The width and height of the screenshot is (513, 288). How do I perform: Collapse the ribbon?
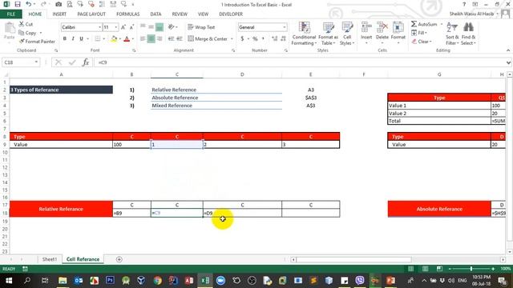tap(508, 50)
